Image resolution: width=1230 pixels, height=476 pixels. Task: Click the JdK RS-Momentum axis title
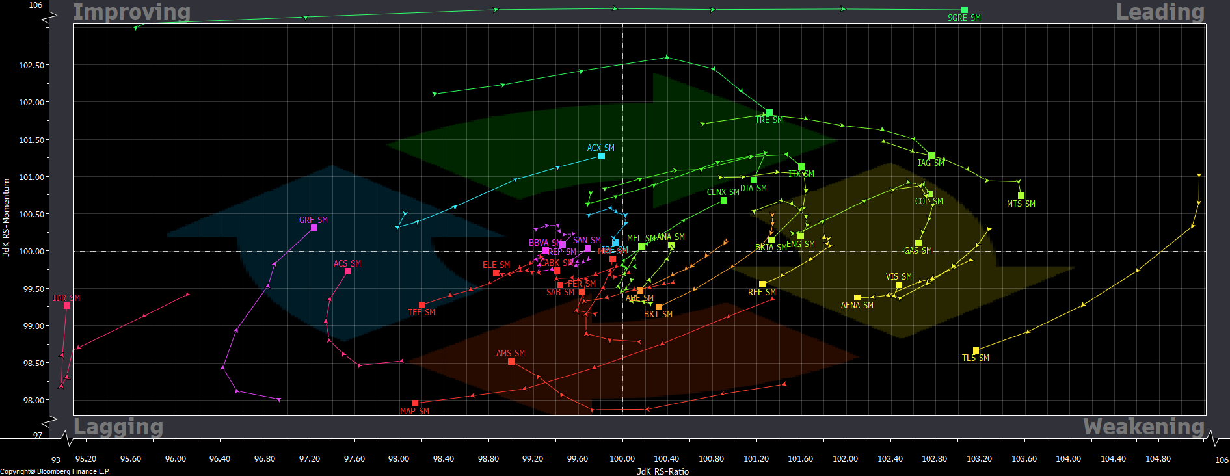(6, 218)
